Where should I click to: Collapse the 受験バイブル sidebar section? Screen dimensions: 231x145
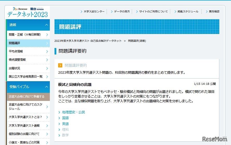point(29,87)
